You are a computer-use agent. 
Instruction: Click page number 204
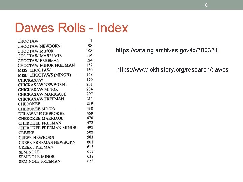90,89
